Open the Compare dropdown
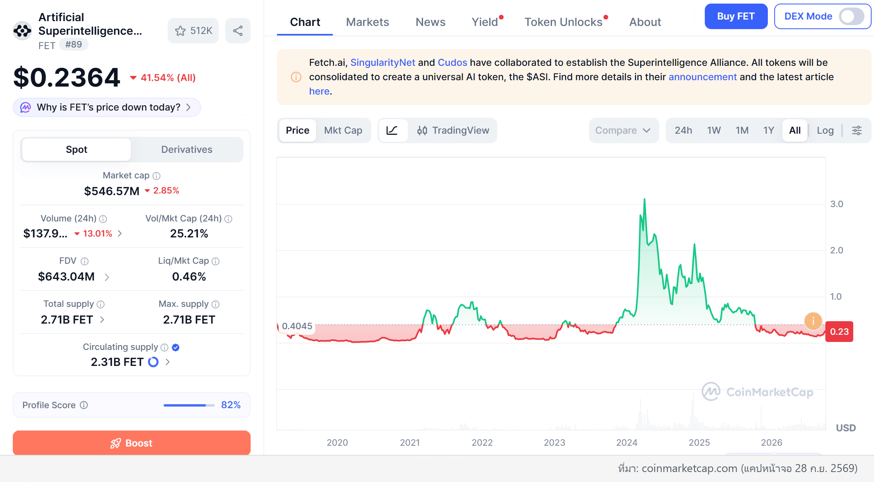This screenshot has height=482, width=874. [x=623, y=130]
